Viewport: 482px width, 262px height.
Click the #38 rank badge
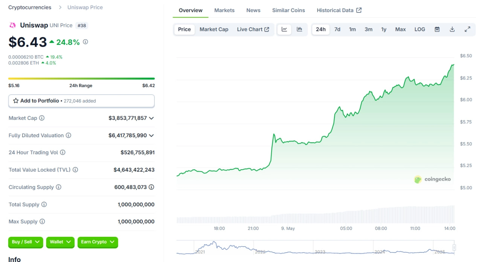[x=82, y=25]
